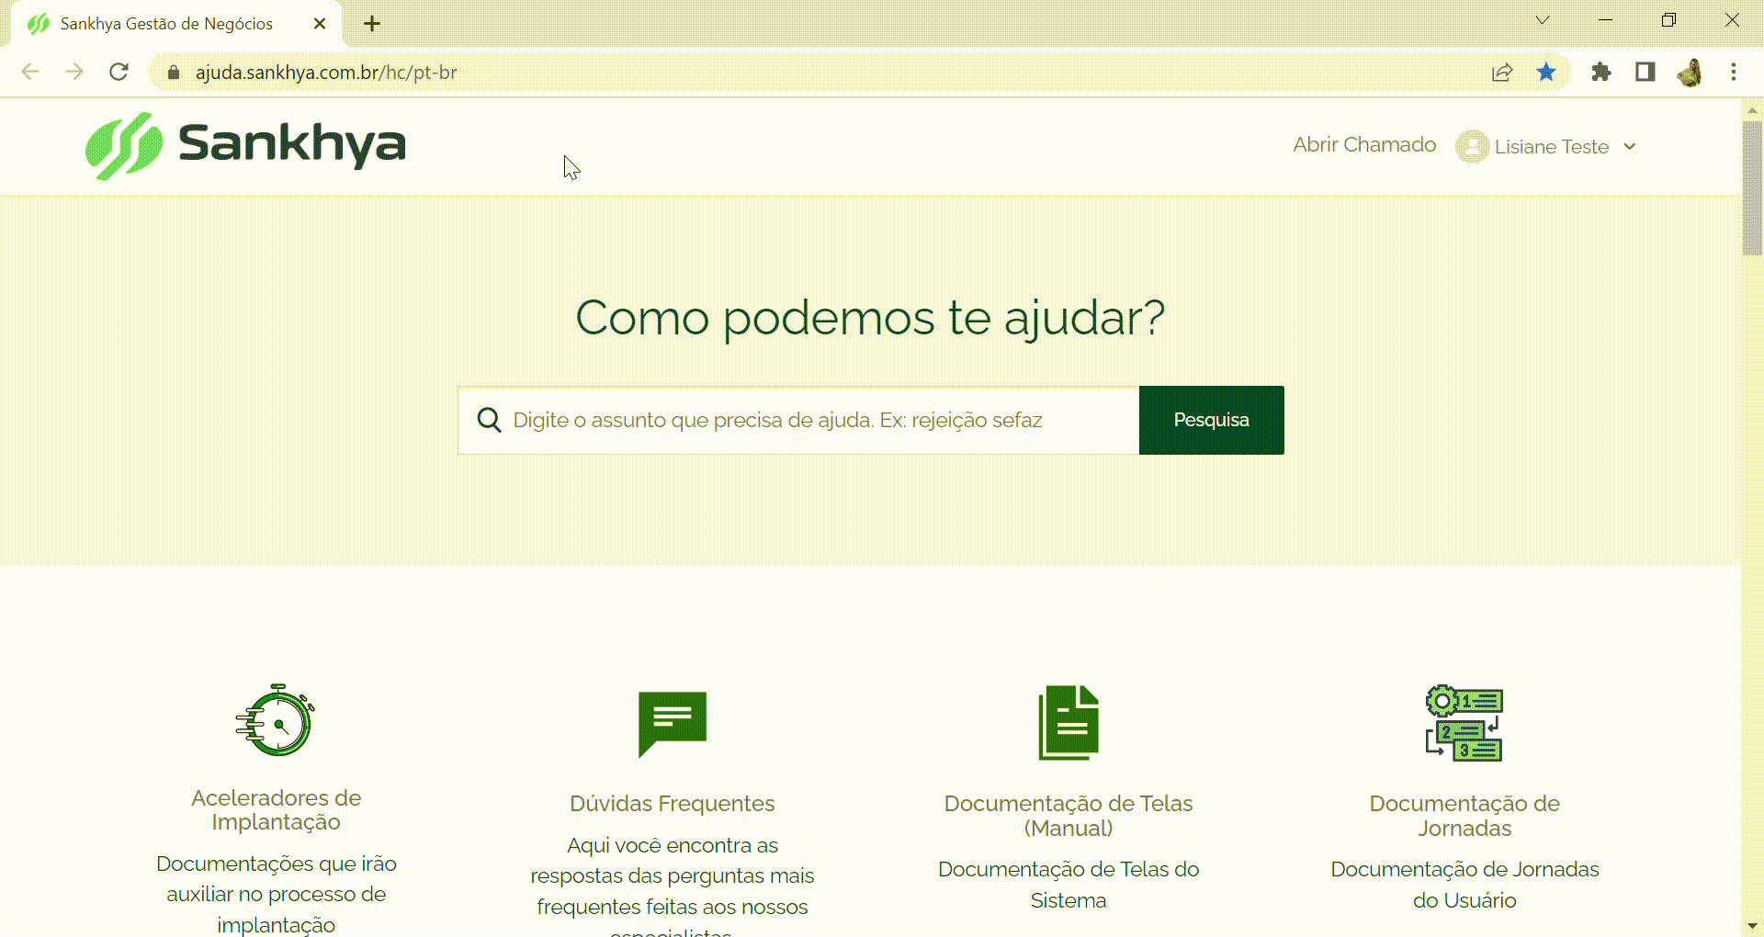
Task: Click the Dúvidas Frequentes chat bubble icon
Action: point(673,724)
